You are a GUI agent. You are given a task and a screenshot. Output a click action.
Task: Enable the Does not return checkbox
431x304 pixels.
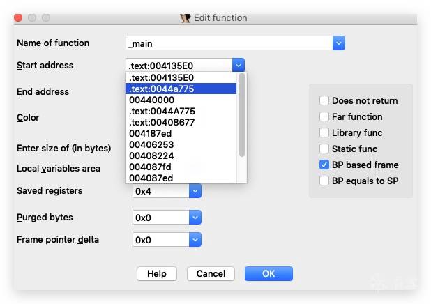pos(324,100)
